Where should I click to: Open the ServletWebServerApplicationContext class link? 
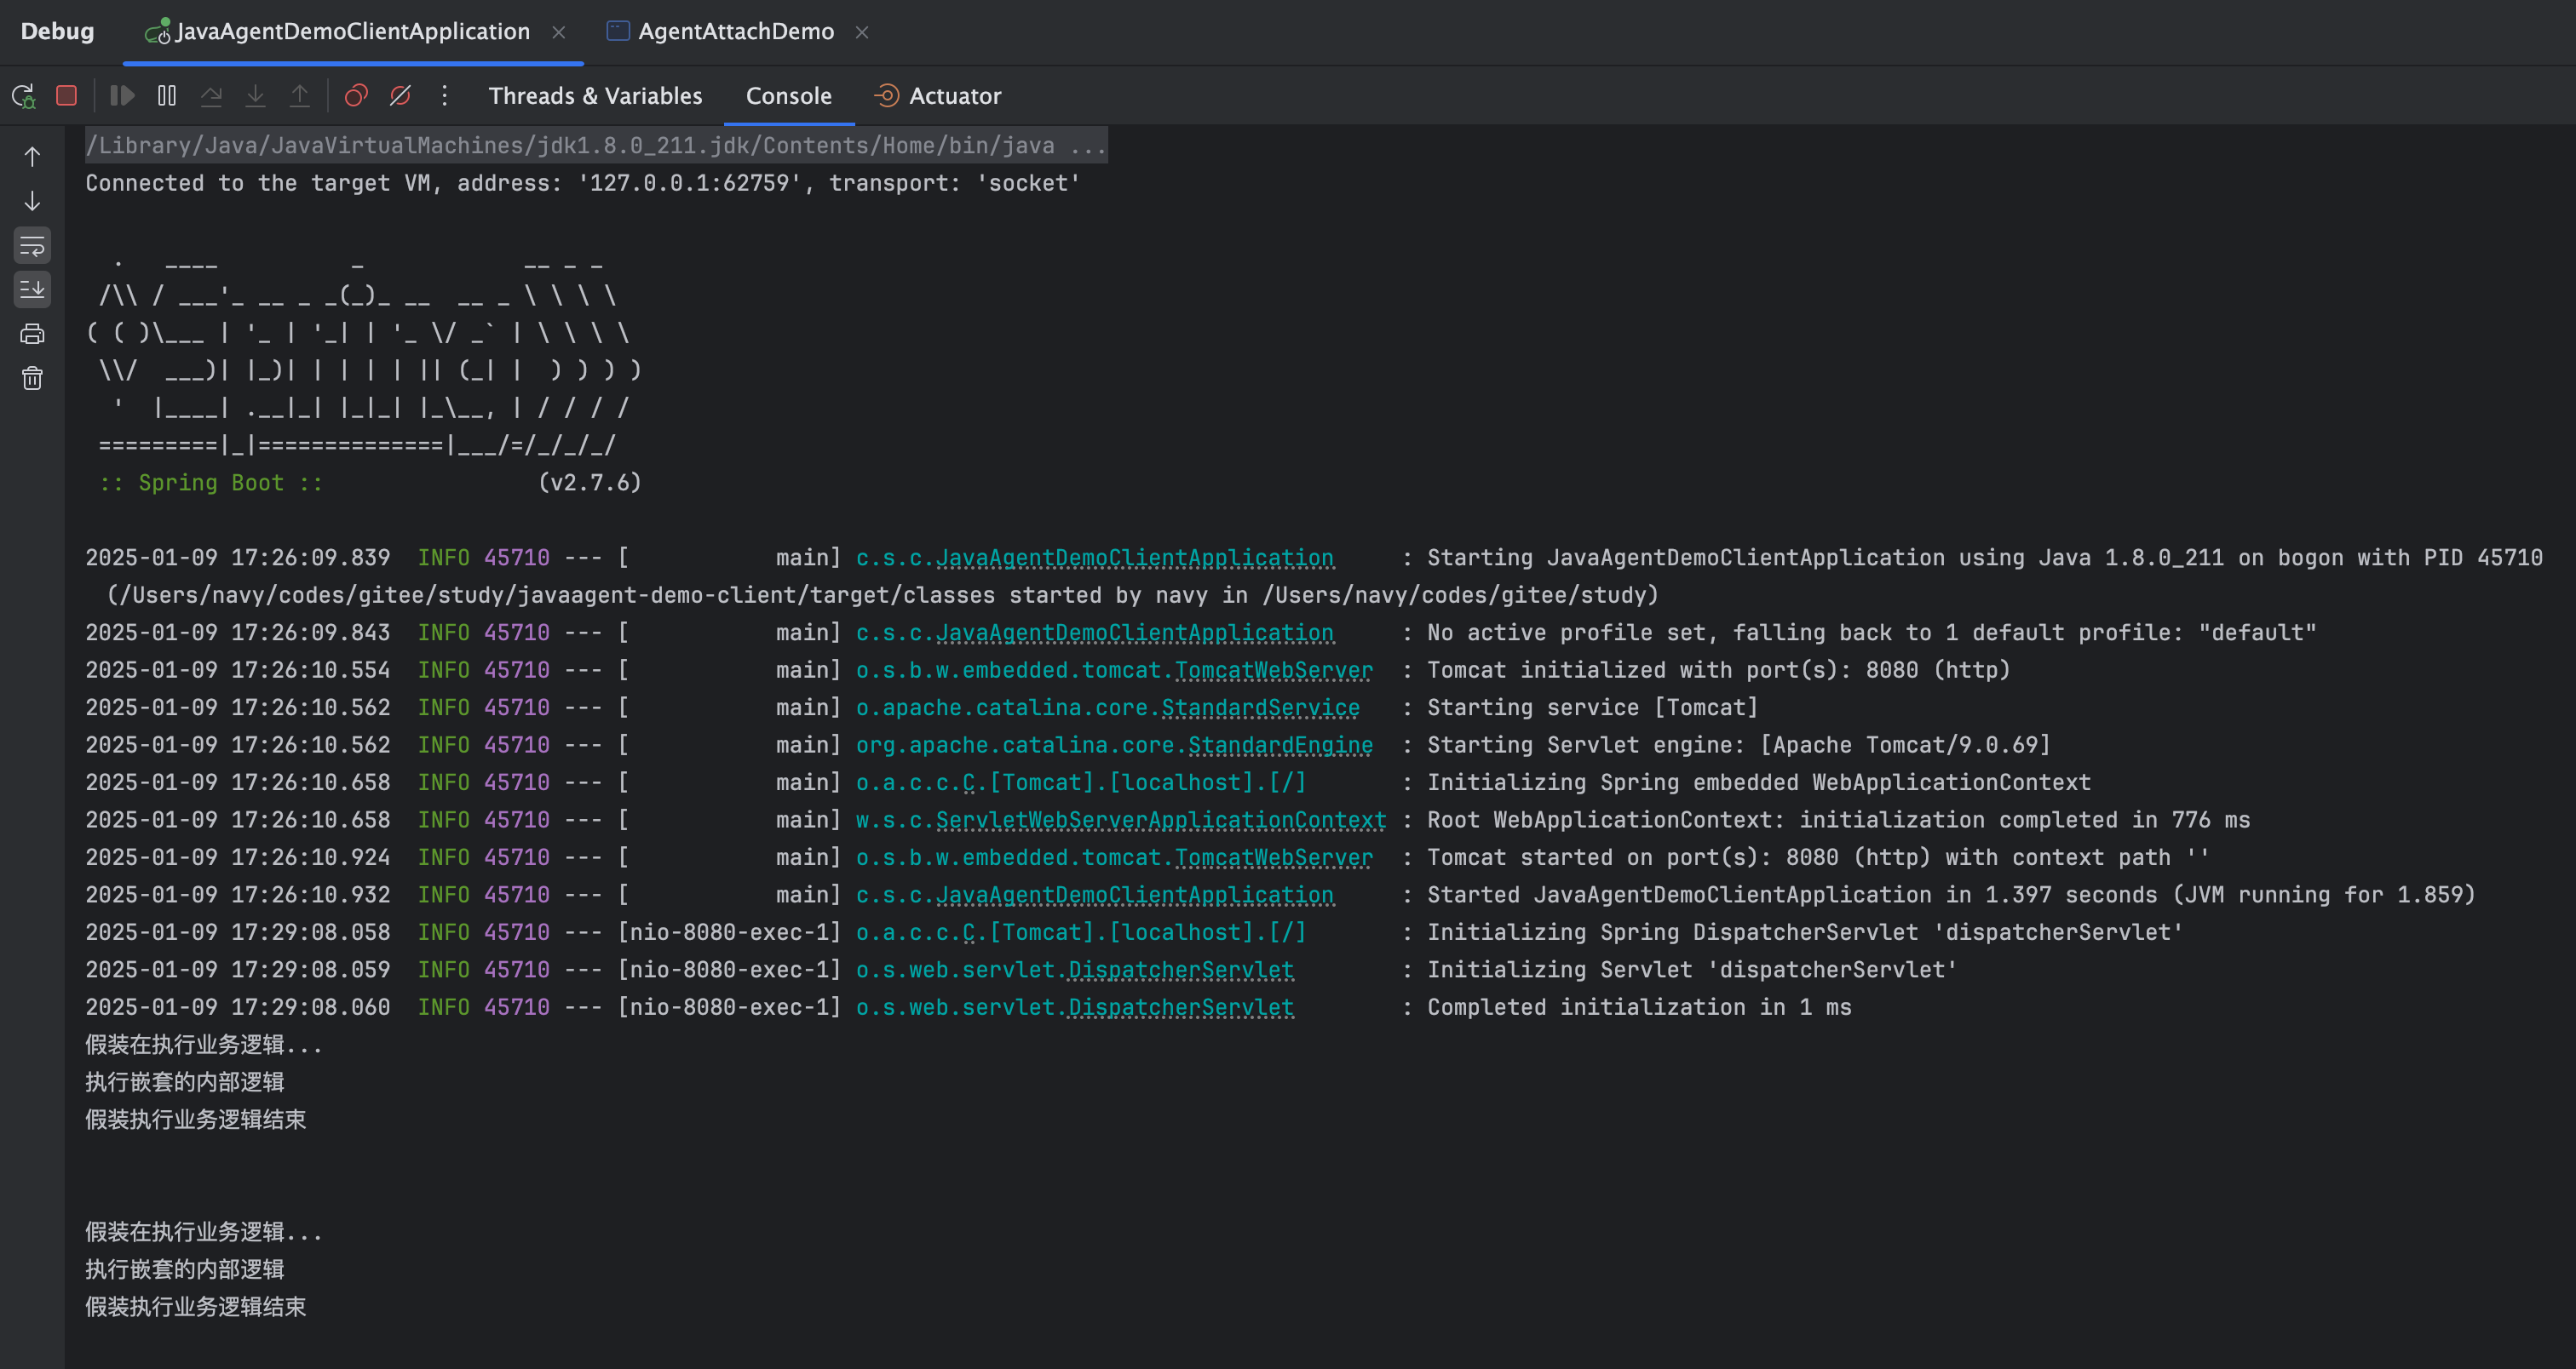[x=1161, y=819]
